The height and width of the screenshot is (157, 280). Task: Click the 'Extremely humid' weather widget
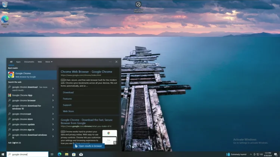[x=236, y=154]
